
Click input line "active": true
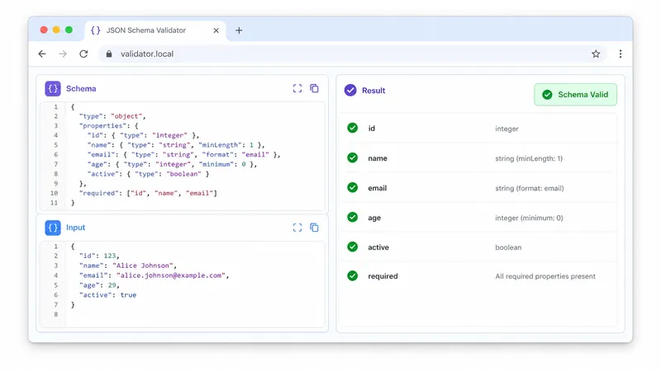107,295
